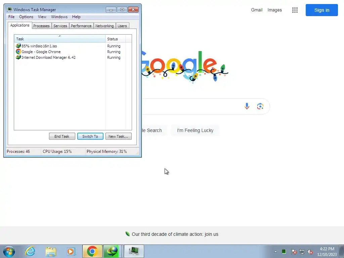Select the Internet Download Manager 6.42 task row
Screen dimensions: 344x258
pyautogui.click(x=73, y=57)
